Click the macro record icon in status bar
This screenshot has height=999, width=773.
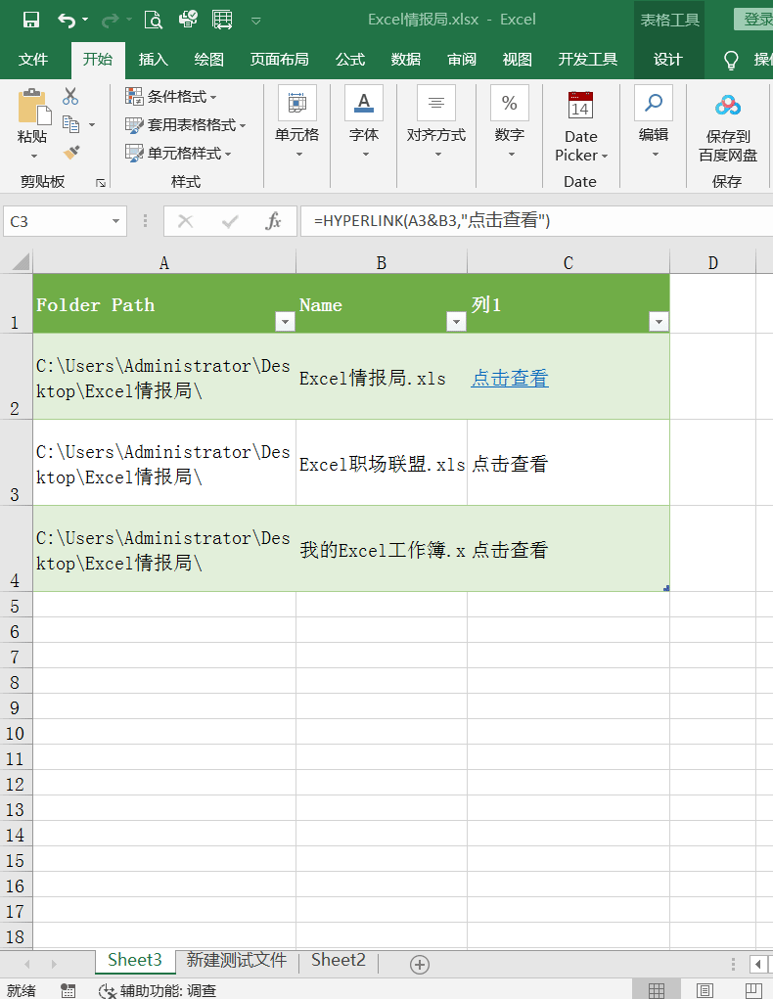tap(68, 990)
